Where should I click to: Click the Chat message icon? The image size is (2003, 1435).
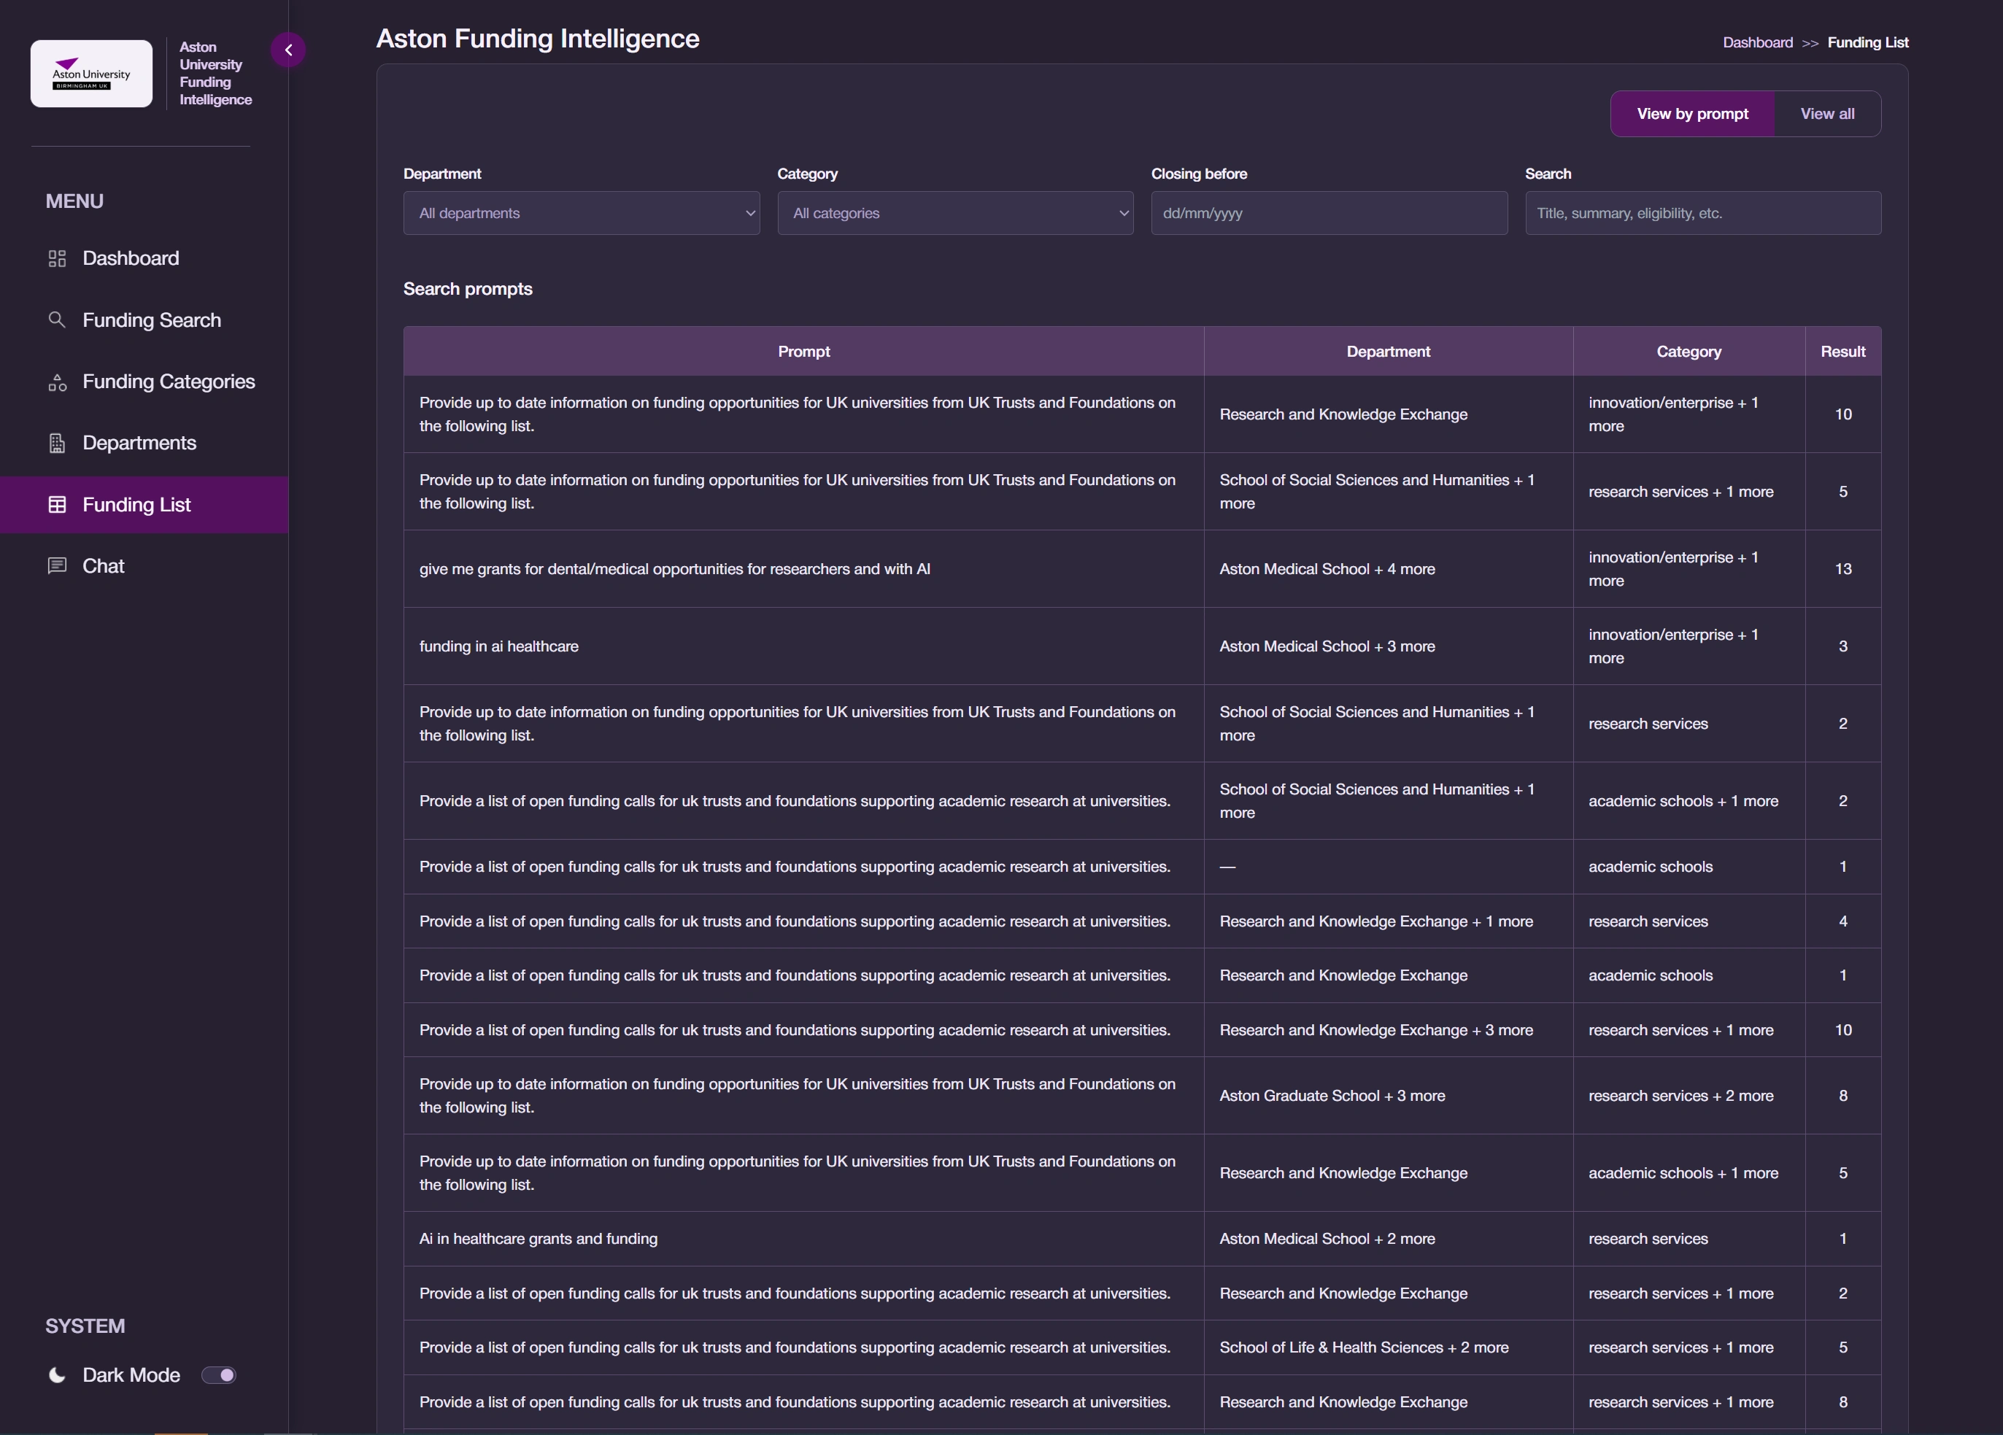(58, 566)
